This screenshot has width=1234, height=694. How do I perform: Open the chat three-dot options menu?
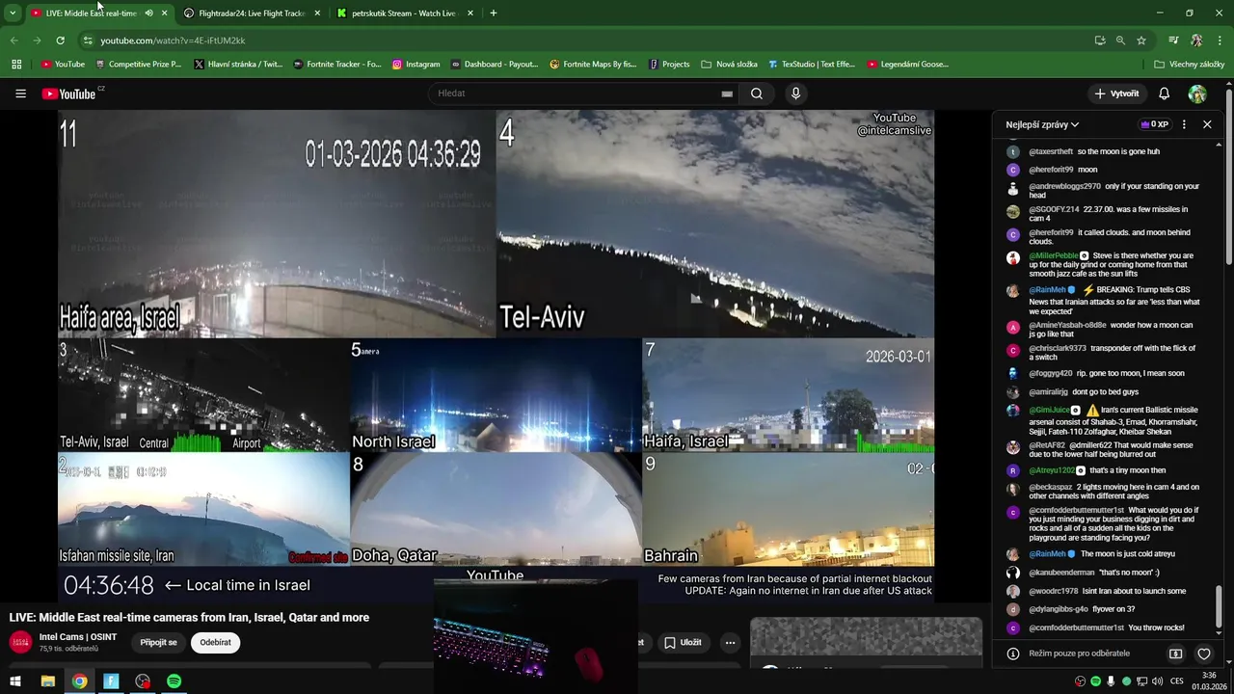pos(1184,124)
